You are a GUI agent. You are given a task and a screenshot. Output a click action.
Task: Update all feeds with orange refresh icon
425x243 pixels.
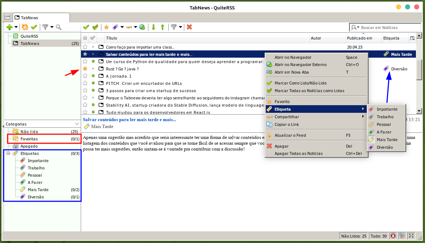click(25, 27)
